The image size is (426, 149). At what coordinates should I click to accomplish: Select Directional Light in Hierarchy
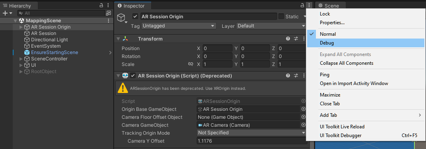tap(49, 40)
